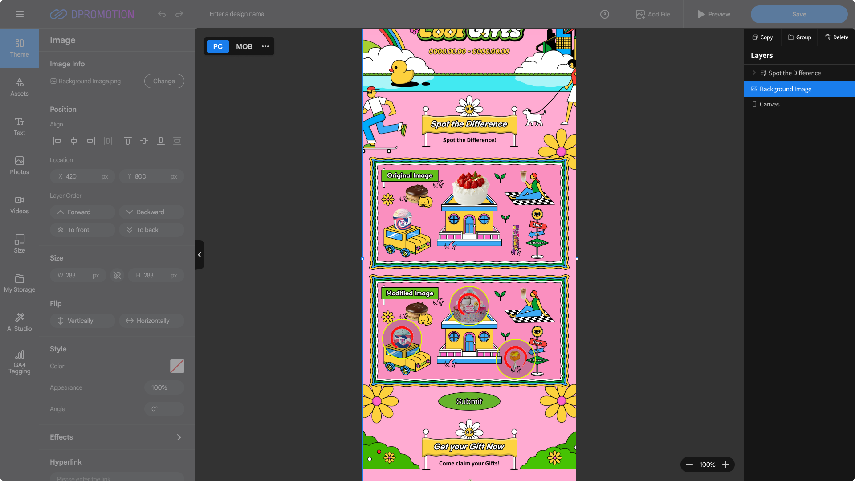Open the AI Studio panel
This screenshot has width=855, height=481.
click(19, 322)
